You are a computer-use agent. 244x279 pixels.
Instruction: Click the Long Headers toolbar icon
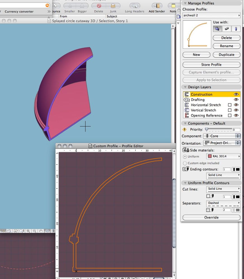(134, 6)
